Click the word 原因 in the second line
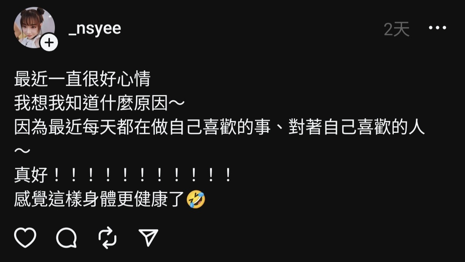 tap(151, 103)
